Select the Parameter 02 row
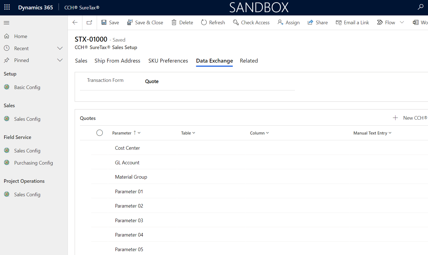Screen dimensions: 428x255 click(259, 206)
